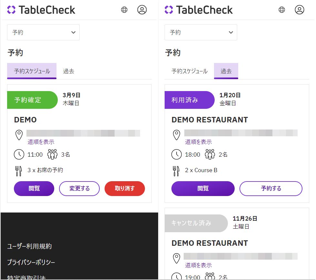Click the location pin icon on the 予約確定 card
Viewport: 316px width, 280px height.
click(19, 135)
